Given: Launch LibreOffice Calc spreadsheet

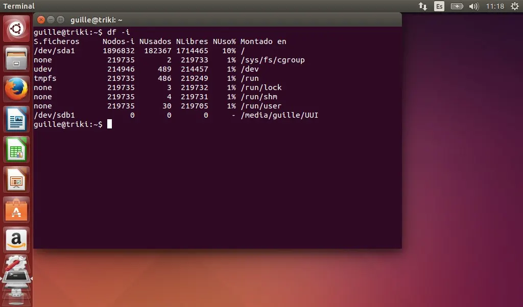Looking at the screenshot, I should click(x=17, y=149).
